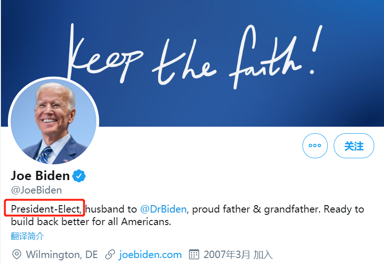
Task: Click the chain link icon
Action: click(110, 254)
